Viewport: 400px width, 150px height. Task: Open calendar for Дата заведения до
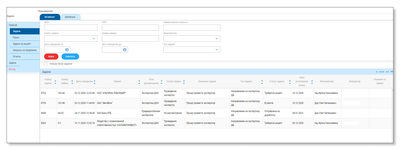point(125,50)
